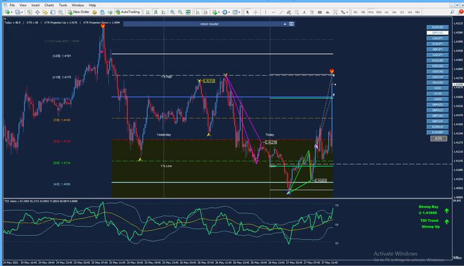The height and width of the screenshot is (266, 464).
Task: Select the EURUSD symbol button
Action: (x=437, y=27)
